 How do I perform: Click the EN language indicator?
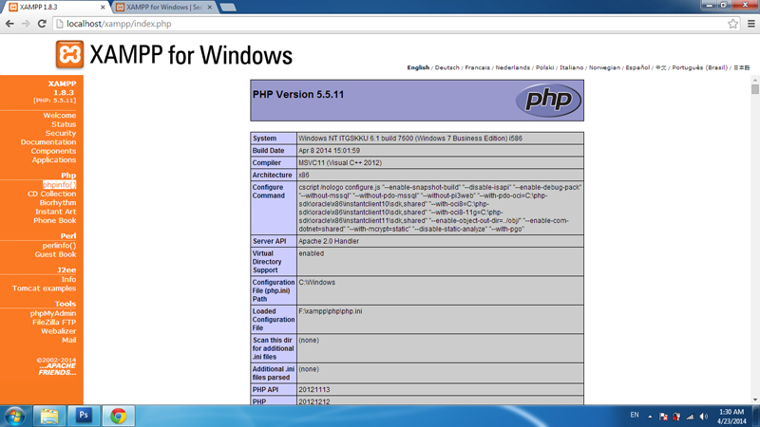pyautogui.click(x=635, y=415)
